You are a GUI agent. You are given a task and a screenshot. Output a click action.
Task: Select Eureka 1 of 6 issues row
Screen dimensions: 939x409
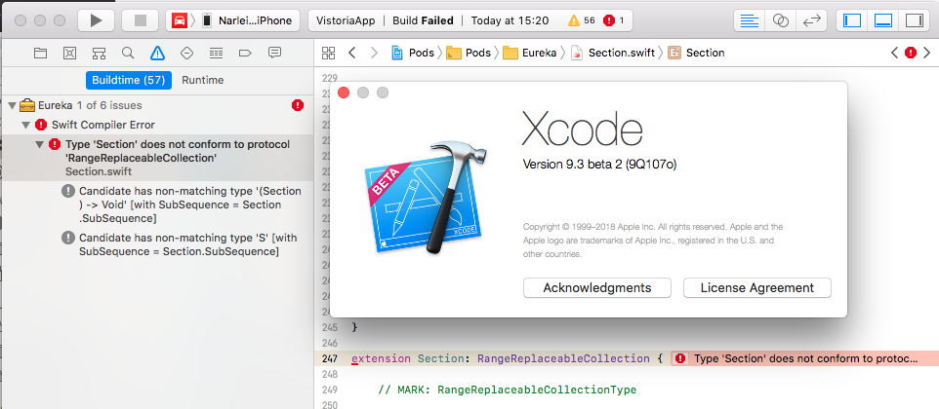[156, 106]
